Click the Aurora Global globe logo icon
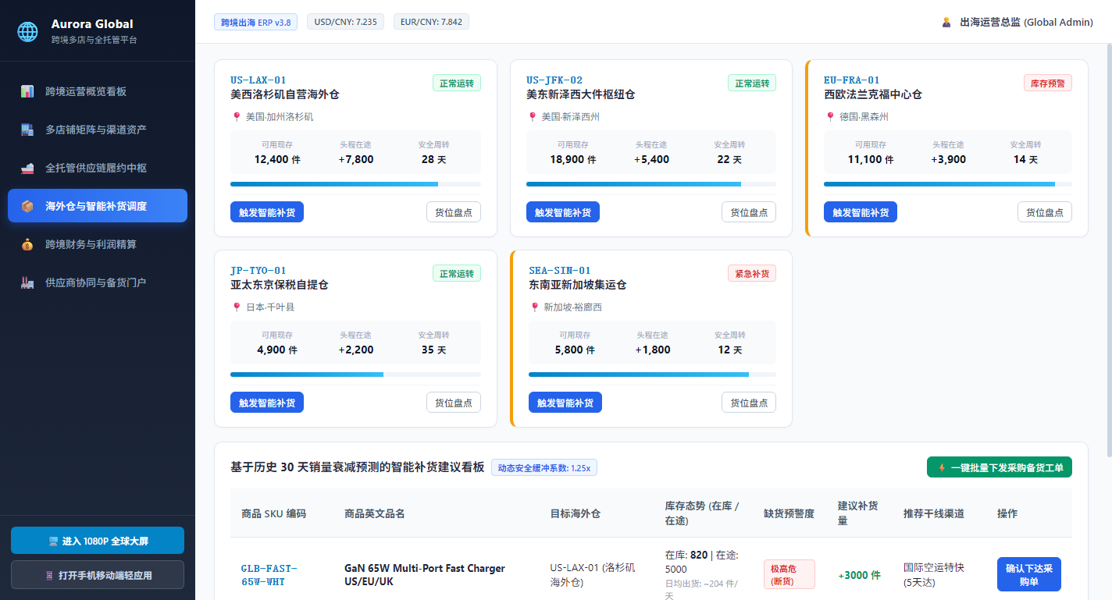This screenshot has width=1112, height=600. pos(27,31)
